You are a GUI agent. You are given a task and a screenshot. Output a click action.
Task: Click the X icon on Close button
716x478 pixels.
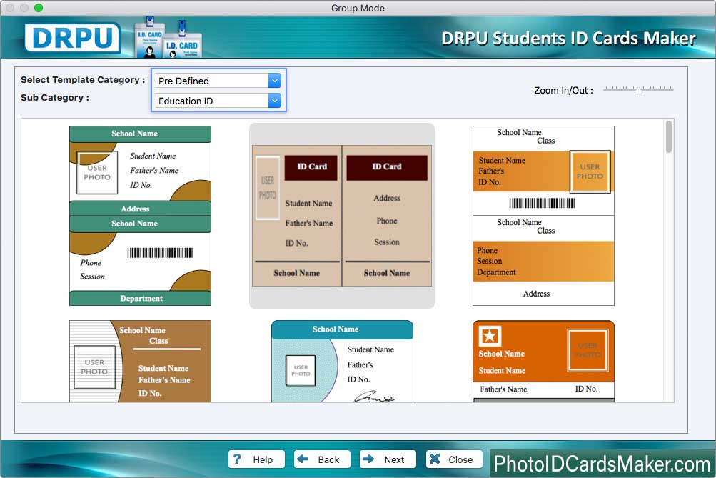pos(435,458)
